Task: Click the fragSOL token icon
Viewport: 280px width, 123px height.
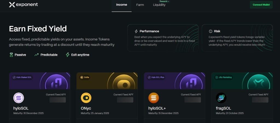Action: tap(221, 98)
